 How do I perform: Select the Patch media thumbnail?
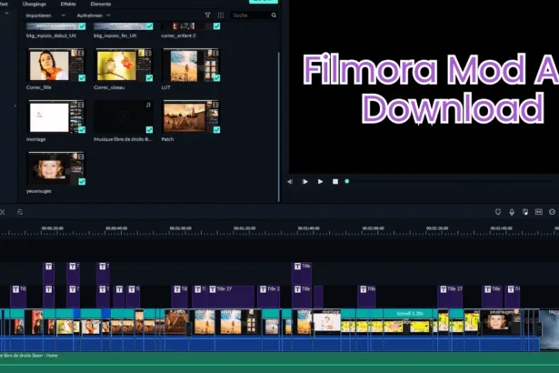191,116
